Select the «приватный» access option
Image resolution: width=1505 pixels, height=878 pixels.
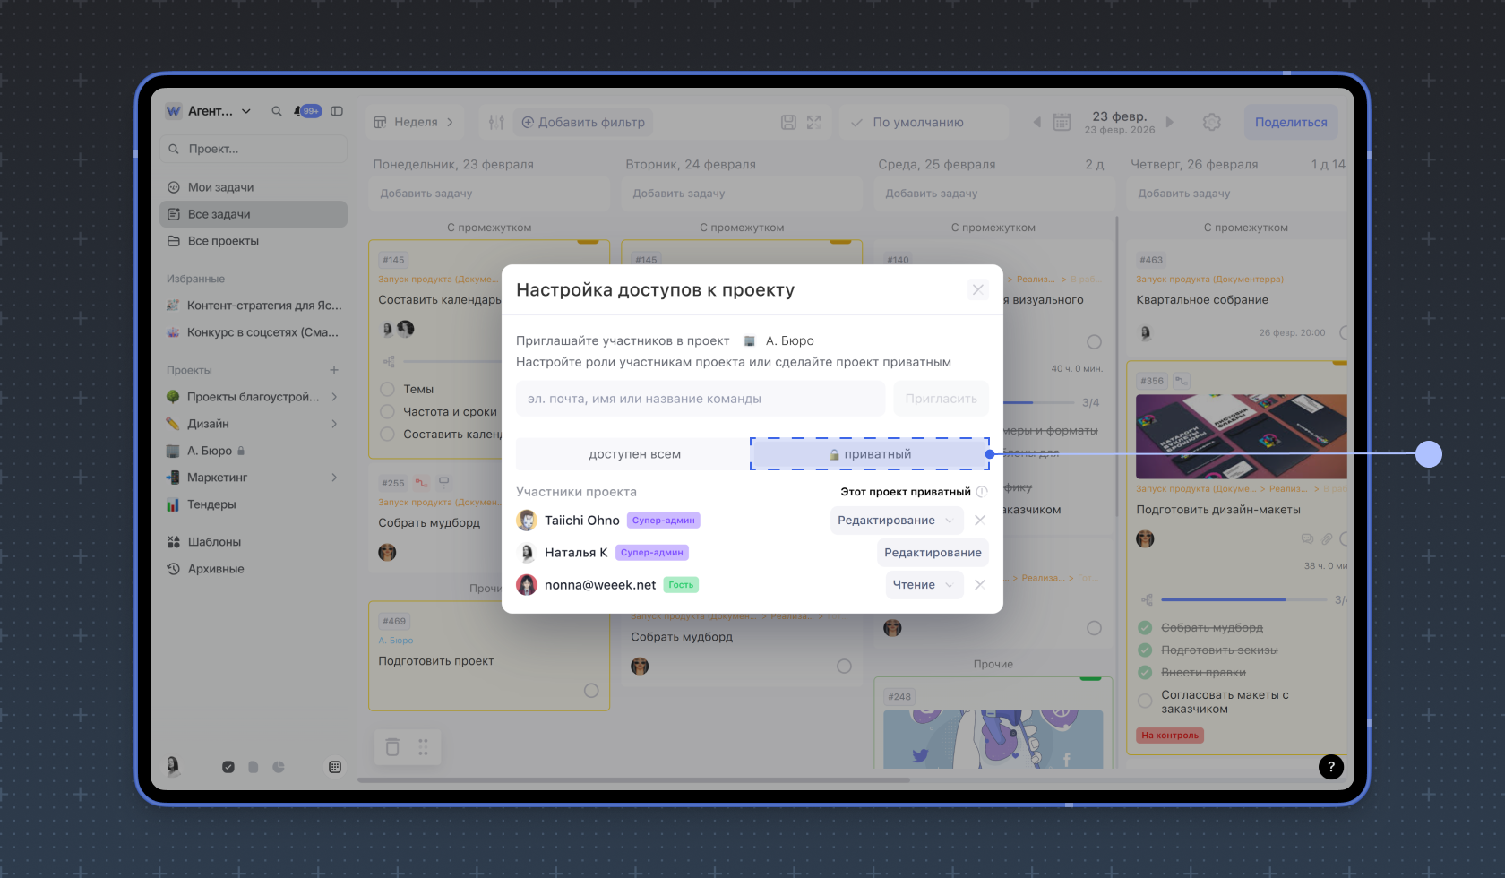pyautogui.click(x=869, y=454)
